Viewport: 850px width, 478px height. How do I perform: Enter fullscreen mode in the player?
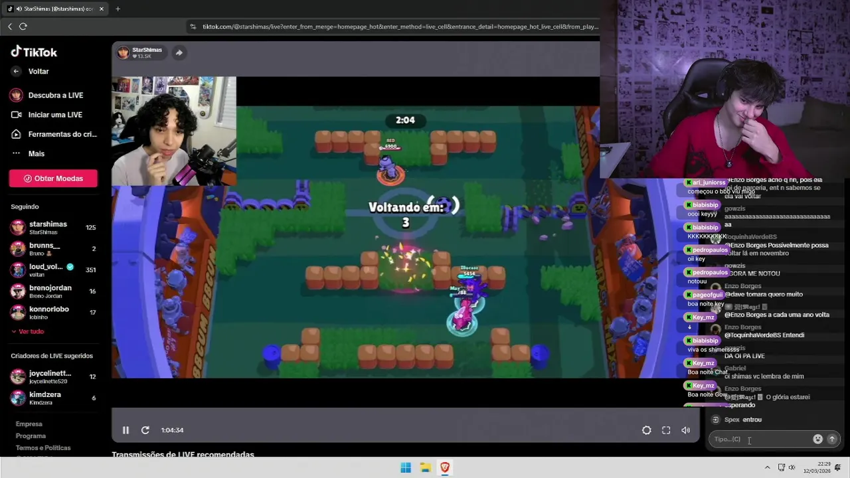[666, 430]
